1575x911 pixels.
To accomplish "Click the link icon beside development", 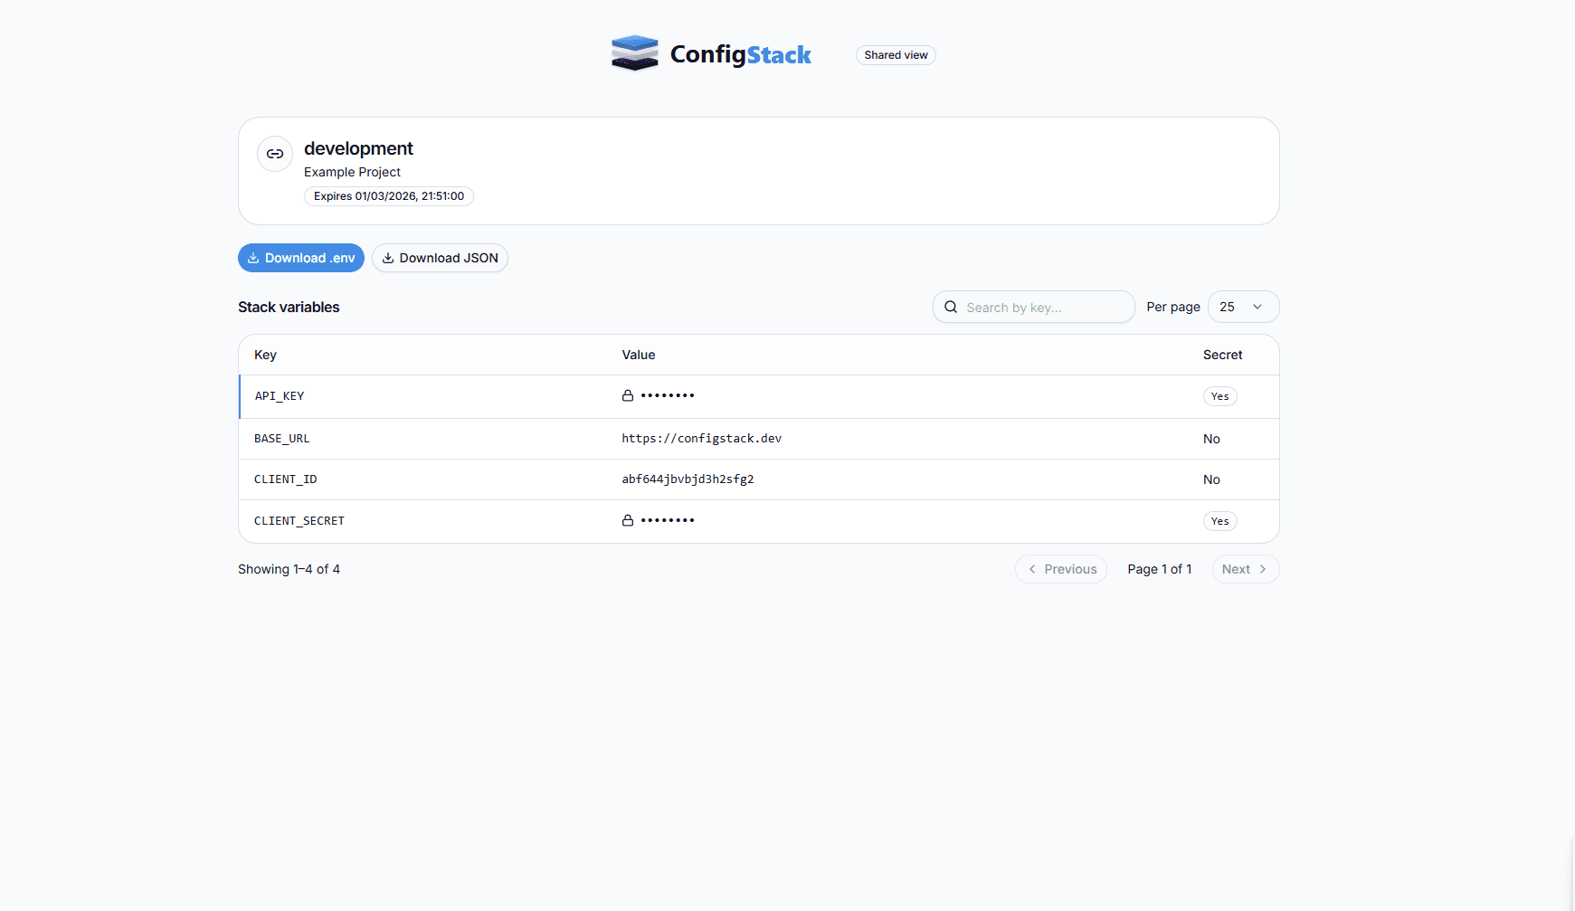I will (275, 154).
